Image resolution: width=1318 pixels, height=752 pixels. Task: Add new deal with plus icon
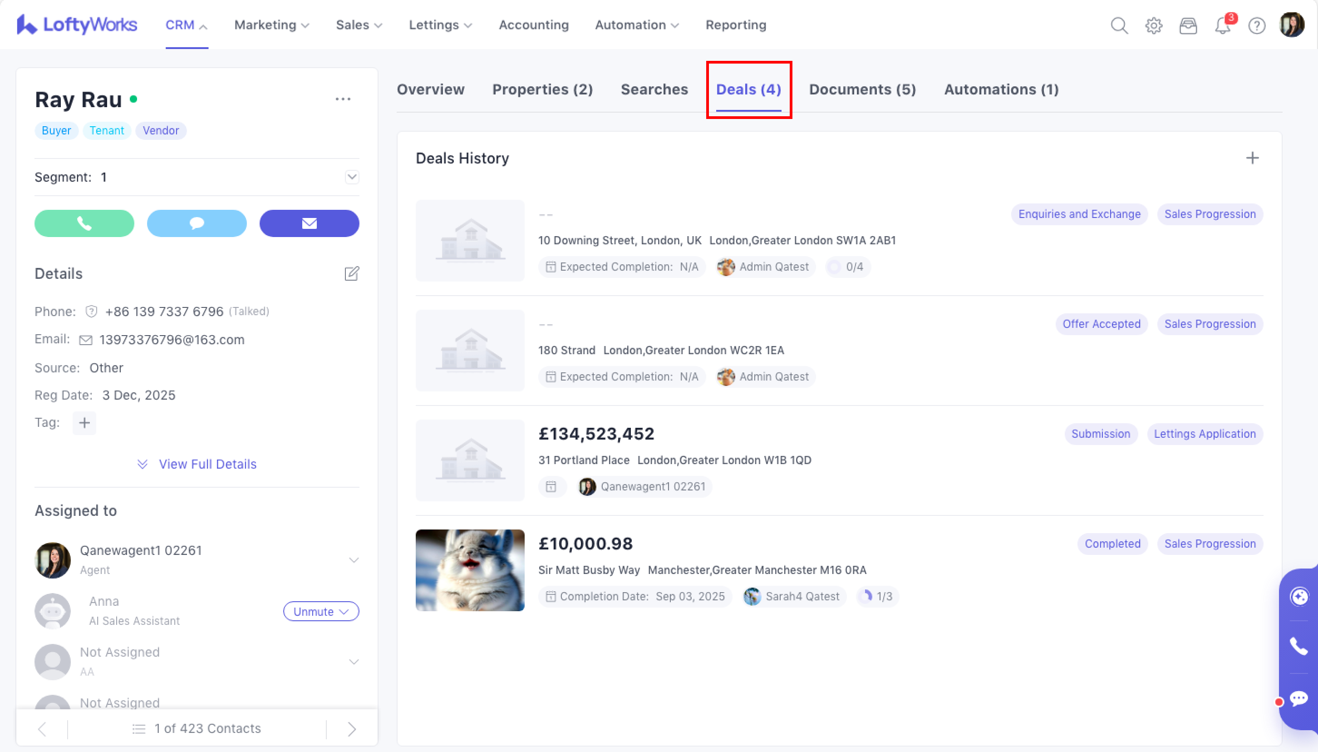tap(1252, 158)
